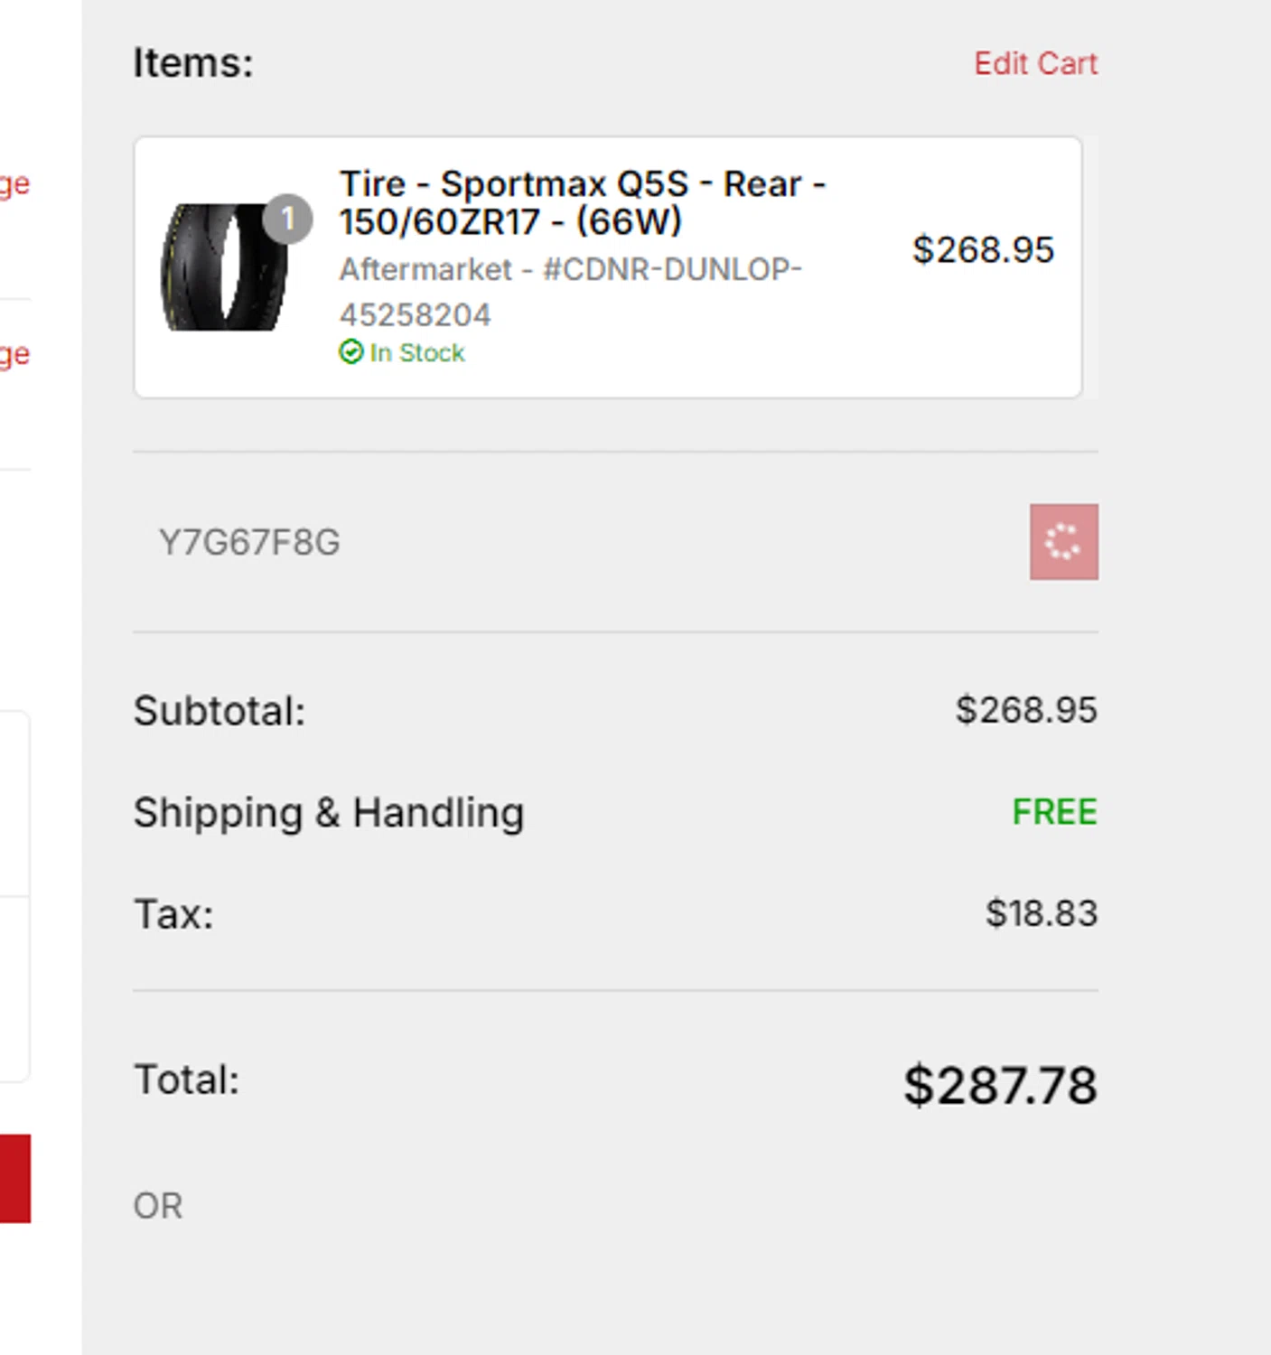Click the Edit Cart link
This screenshot has width=1271, height=1355.
(1035, 63)
